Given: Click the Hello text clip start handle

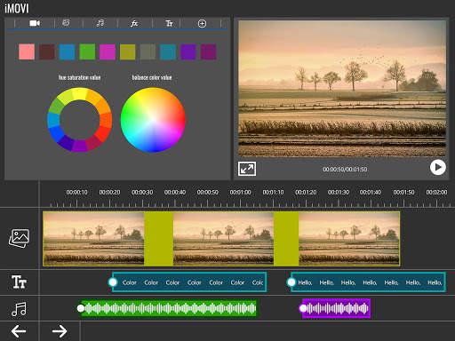Looking at the screenshot, I should tap(291, 282).
